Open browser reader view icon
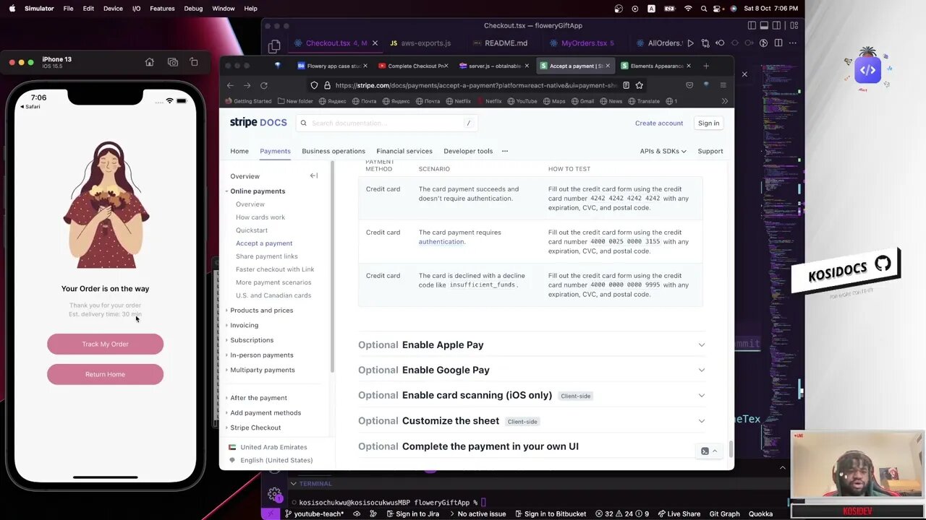Screen dimensions: 926x520 point(626,85)
